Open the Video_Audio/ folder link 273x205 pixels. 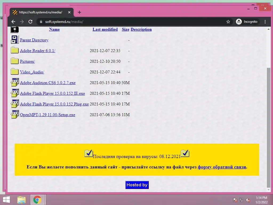click(32, 72)
